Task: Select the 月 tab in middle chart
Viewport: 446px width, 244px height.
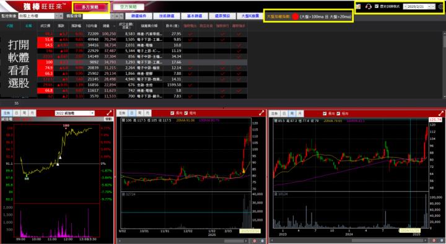Action: pyautogui.click(x=147, y=113)
